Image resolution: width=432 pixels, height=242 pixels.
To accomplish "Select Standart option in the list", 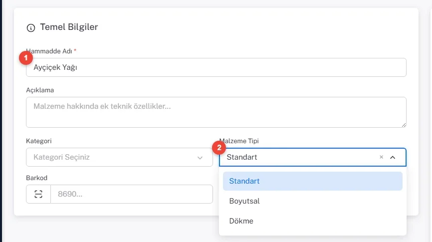I will 313,181.
